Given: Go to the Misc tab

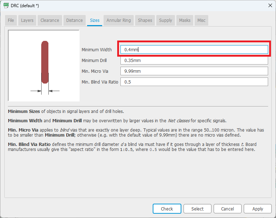Looking at the screenshot, I should point(201,20).
